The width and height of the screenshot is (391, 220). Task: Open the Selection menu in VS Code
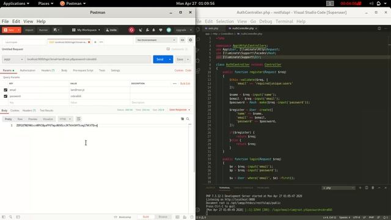(225, 21)
